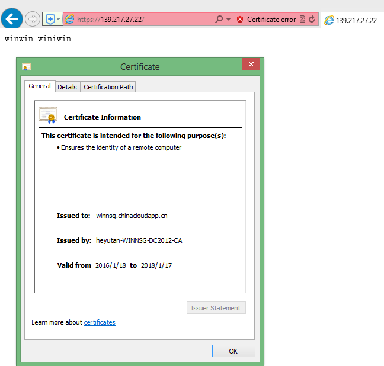Click the issued-to name winnsg.chinacloudapp.cn
This screenshot has width=384, height=366.
[x=132, y=216]
